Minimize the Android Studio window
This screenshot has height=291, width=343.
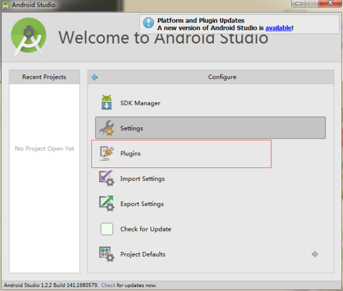(x=298, y=3)
